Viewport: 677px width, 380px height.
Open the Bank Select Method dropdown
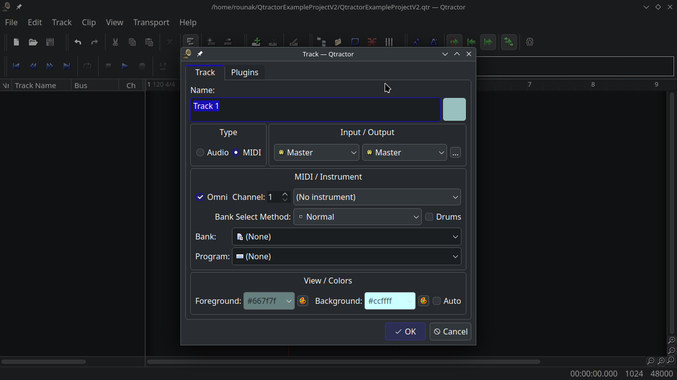tap(357, 217)
